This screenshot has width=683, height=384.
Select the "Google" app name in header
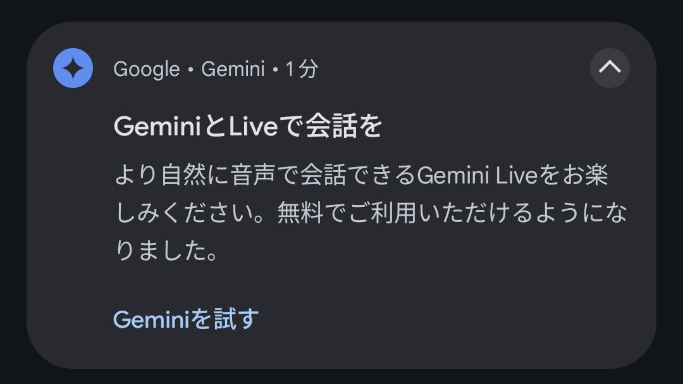pos(146,70)
